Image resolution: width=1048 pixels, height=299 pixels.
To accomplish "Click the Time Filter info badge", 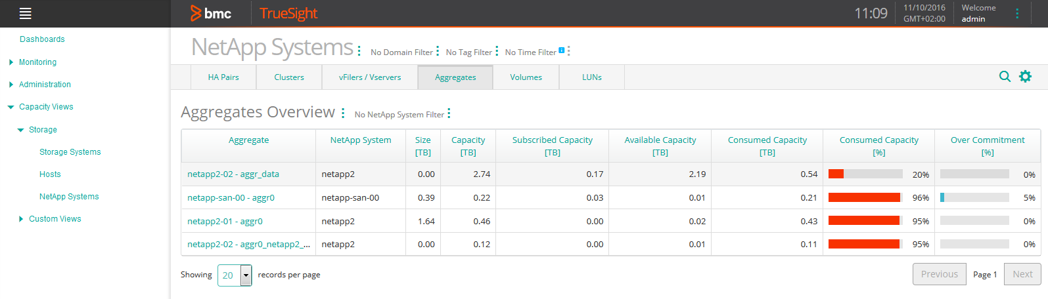I will [x=561, y=50].
